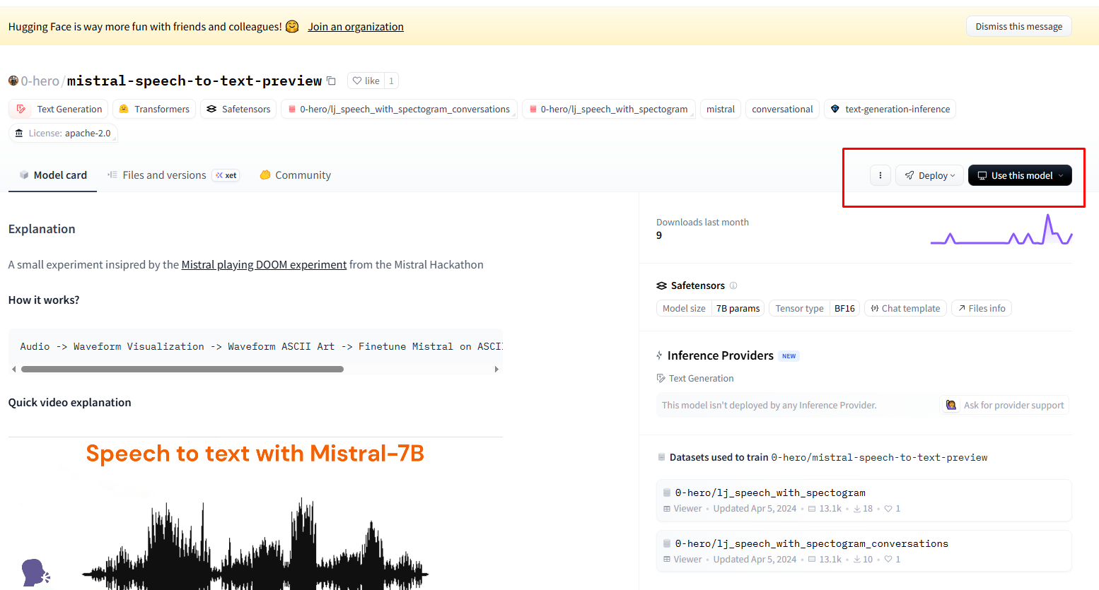Viewport: 1099px width, 590px height.
Task: Click the Use this model monitor icon
Action: click(982, 175)
